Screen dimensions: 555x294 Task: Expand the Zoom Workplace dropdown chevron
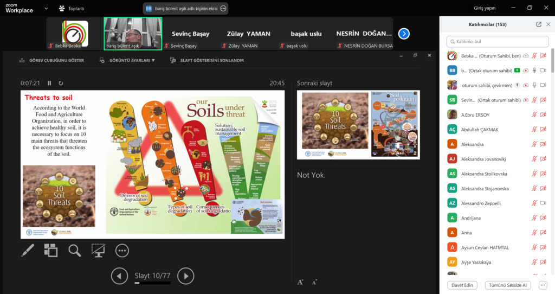pyautogui.click(x=46, y=9)
